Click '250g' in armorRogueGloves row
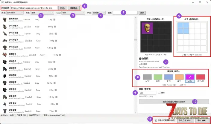The image size is (211, 124). click(51, 69)
